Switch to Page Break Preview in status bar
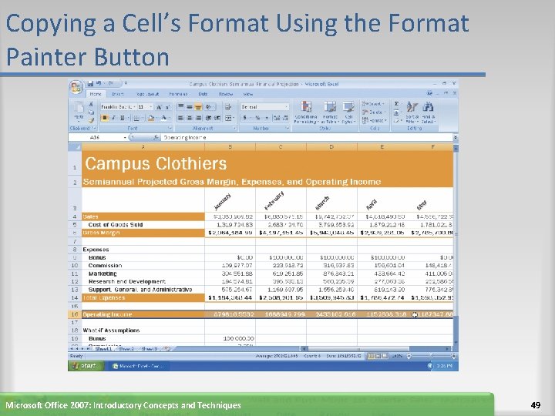The image size is (555, 416). [385, 356]
